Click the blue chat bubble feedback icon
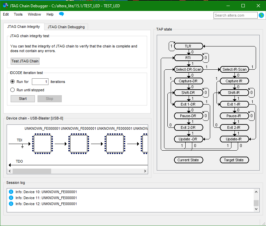 pyautogui.click(x=61, y=14)
